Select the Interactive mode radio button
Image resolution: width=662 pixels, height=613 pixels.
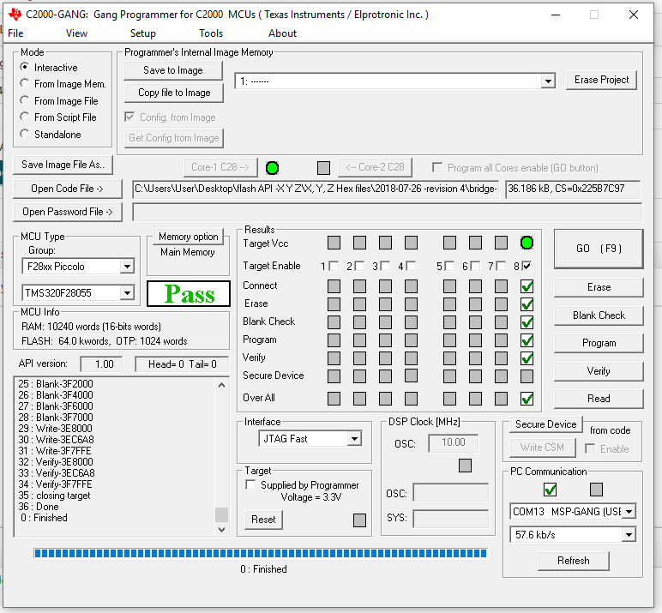point(25,67)
